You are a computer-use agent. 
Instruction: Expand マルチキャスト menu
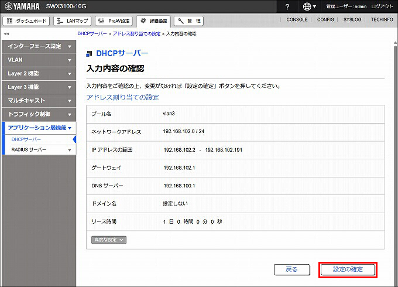[39, 101]
